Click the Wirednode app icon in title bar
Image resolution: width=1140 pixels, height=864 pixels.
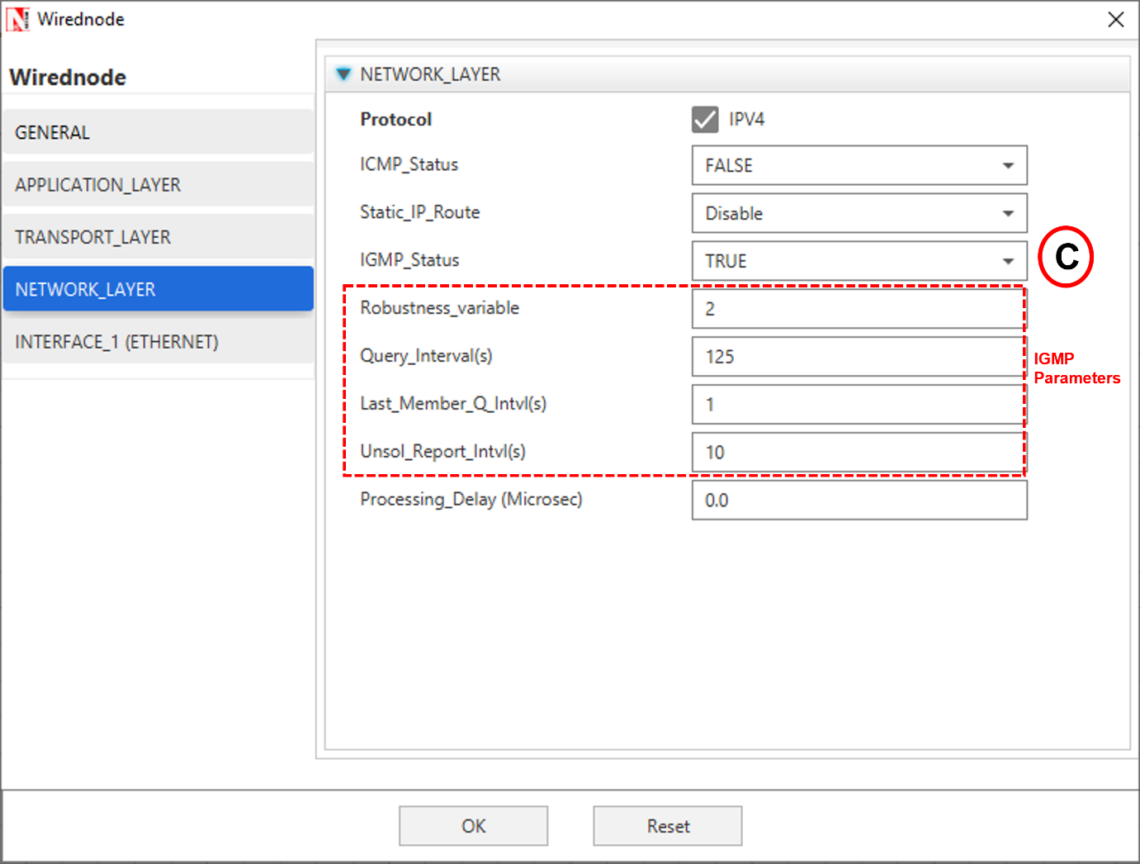pos(17,19)
